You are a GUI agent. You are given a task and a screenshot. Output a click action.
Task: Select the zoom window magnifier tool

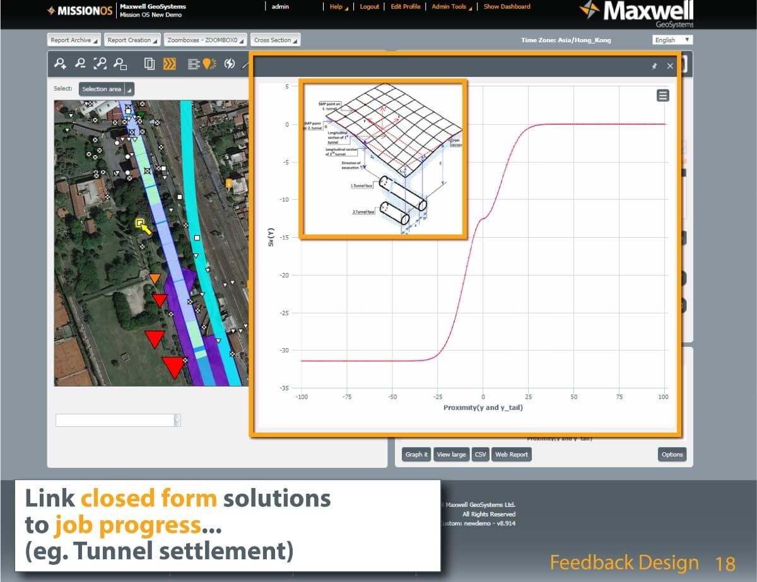(120, 64)
